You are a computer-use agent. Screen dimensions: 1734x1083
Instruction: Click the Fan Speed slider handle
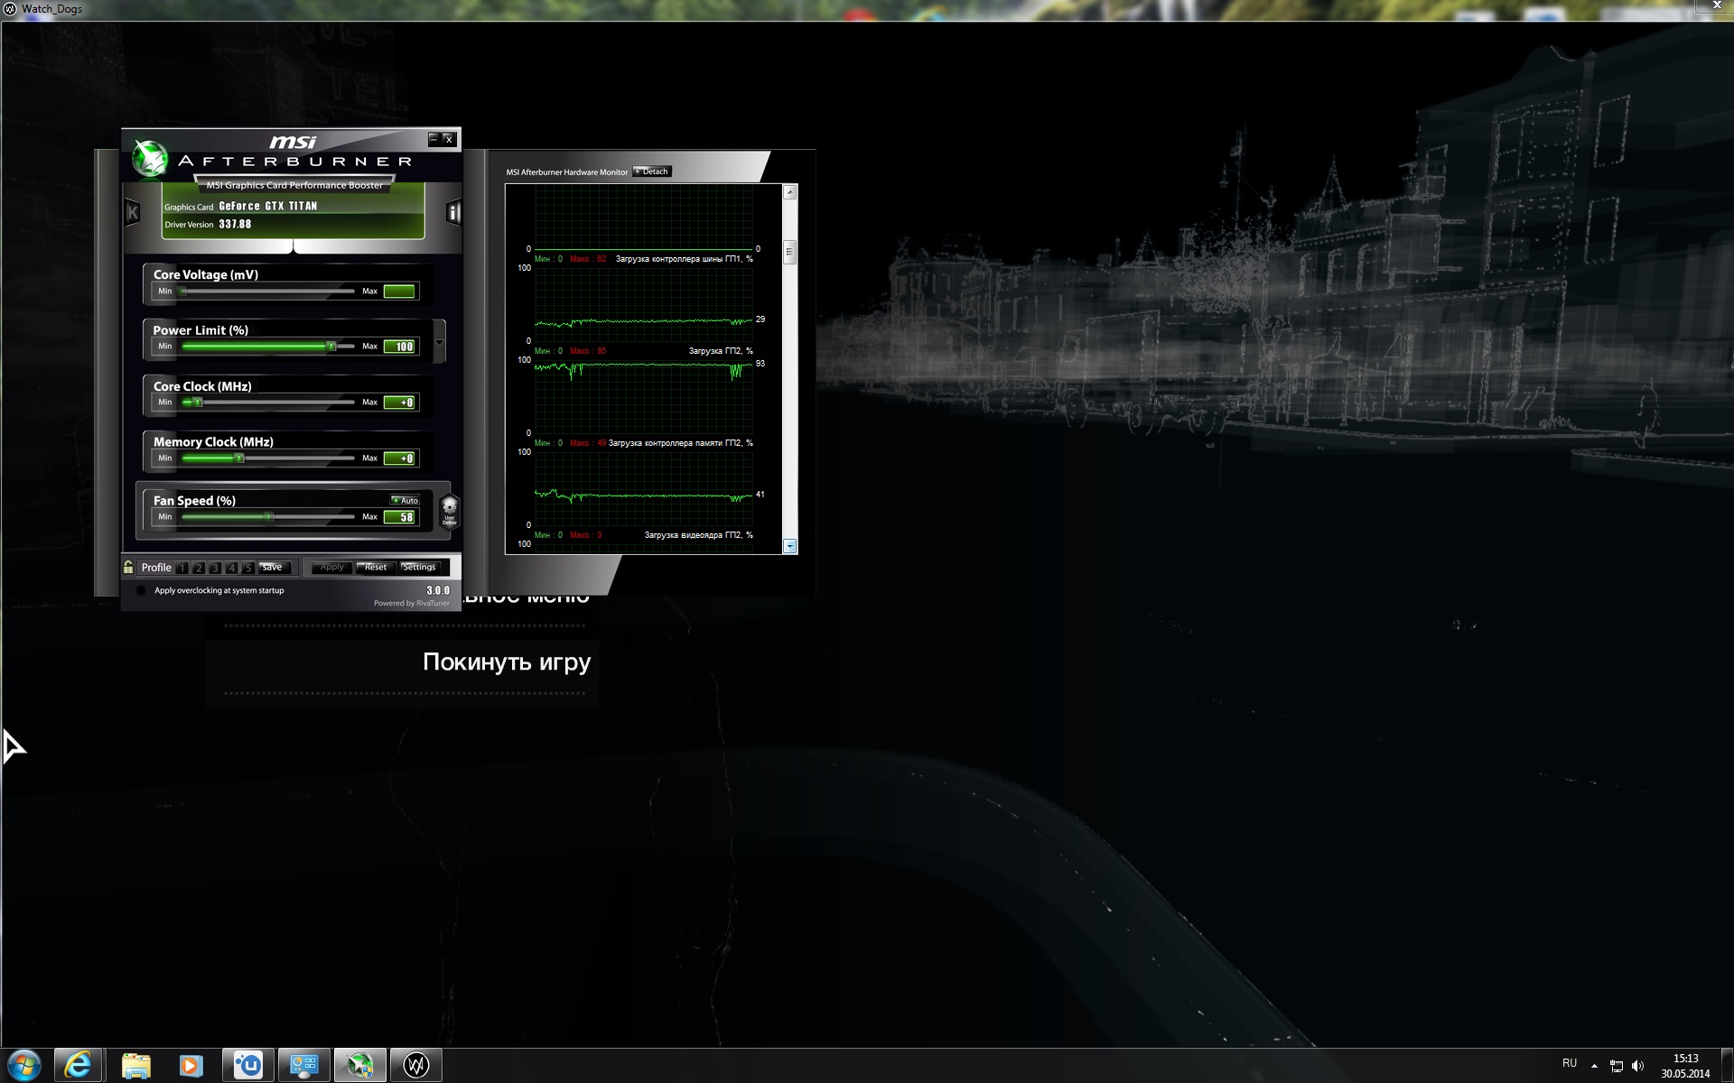coord(268,516)
